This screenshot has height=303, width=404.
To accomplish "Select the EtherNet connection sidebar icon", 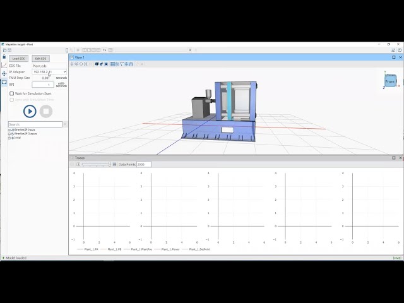I will (x=4, y=83).
